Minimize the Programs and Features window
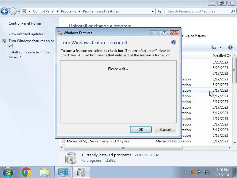Viewport: 237px width, 178px height. click(x=212, y=3)
